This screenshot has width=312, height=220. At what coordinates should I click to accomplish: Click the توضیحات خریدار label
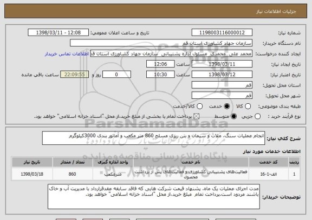pos(281,197)
